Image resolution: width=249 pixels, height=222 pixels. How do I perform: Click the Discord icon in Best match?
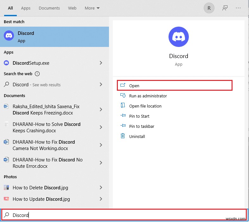click(x=9, y=36)
